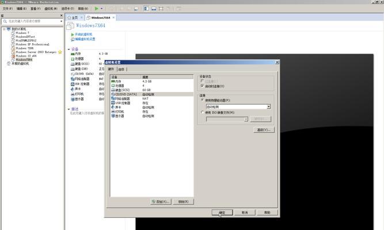Select 打印机 printer row in settings dialog
Image resolution: width=384 pixels, height=230 pixels.
(x=151, y=112)
